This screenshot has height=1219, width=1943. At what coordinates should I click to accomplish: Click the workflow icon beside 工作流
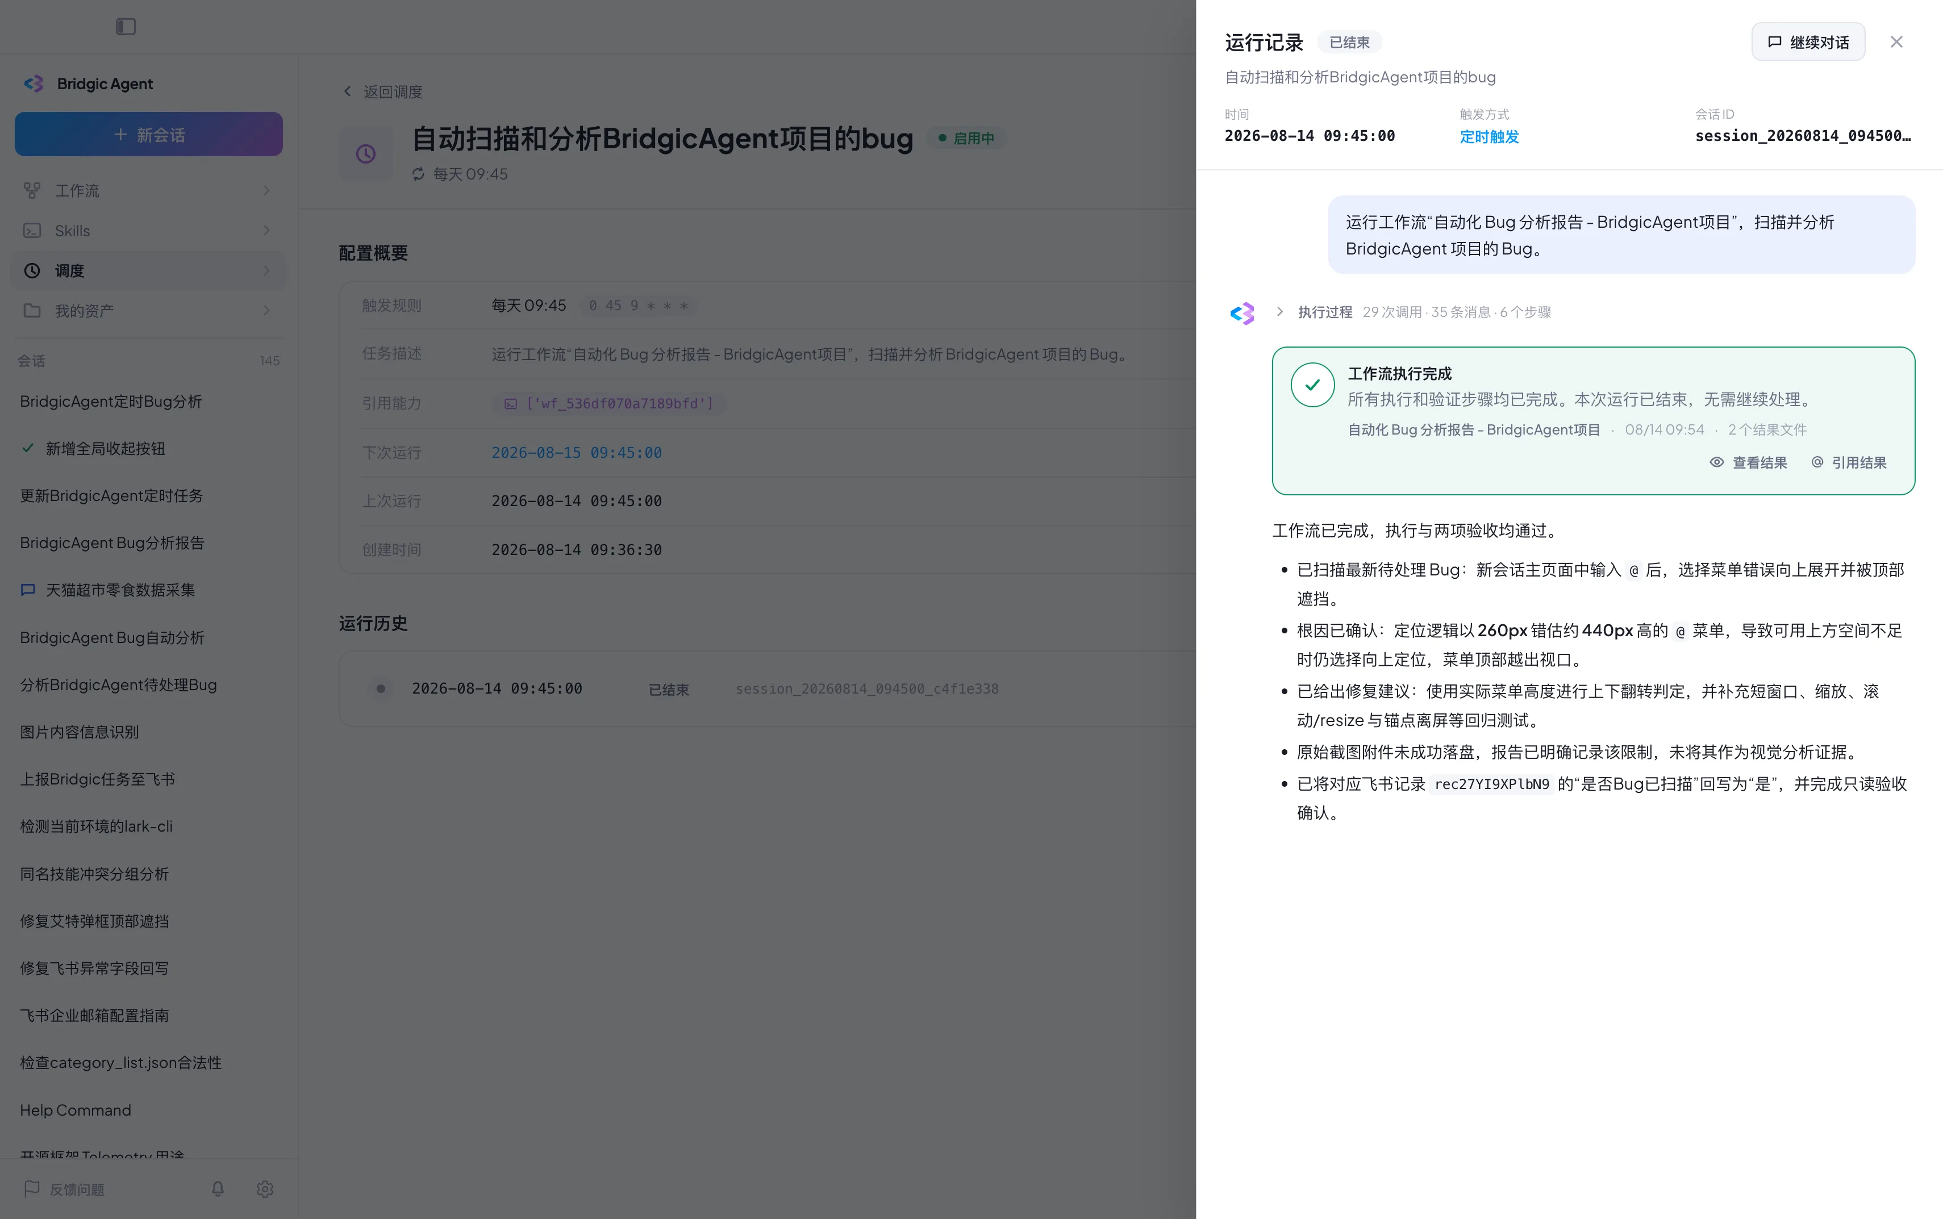(32, 190)
